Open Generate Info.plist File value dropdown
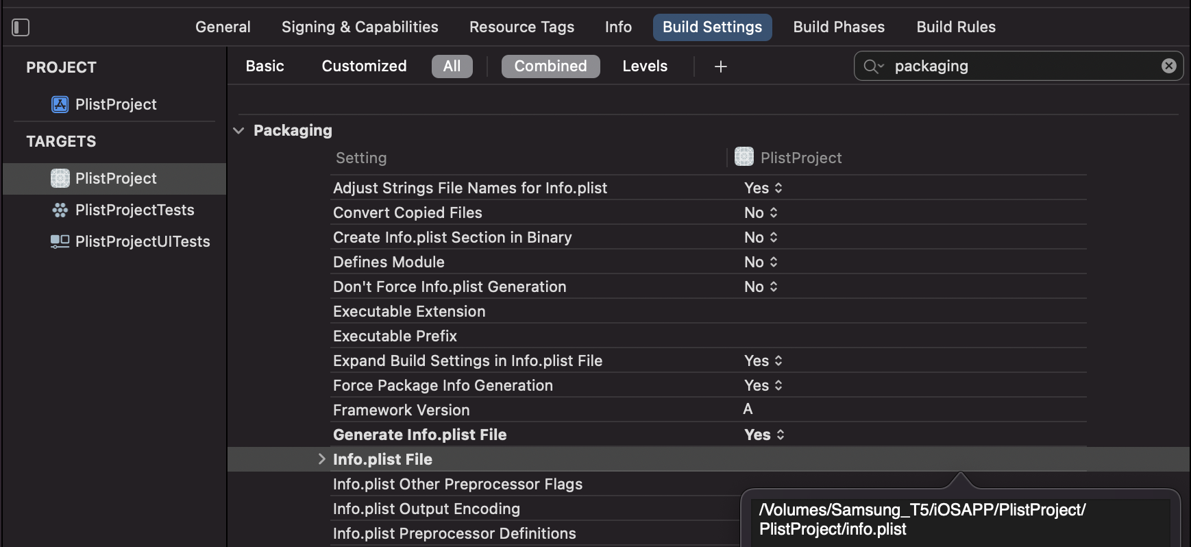Viewport: 1191px width, 547px height. [x=764, y=435]
